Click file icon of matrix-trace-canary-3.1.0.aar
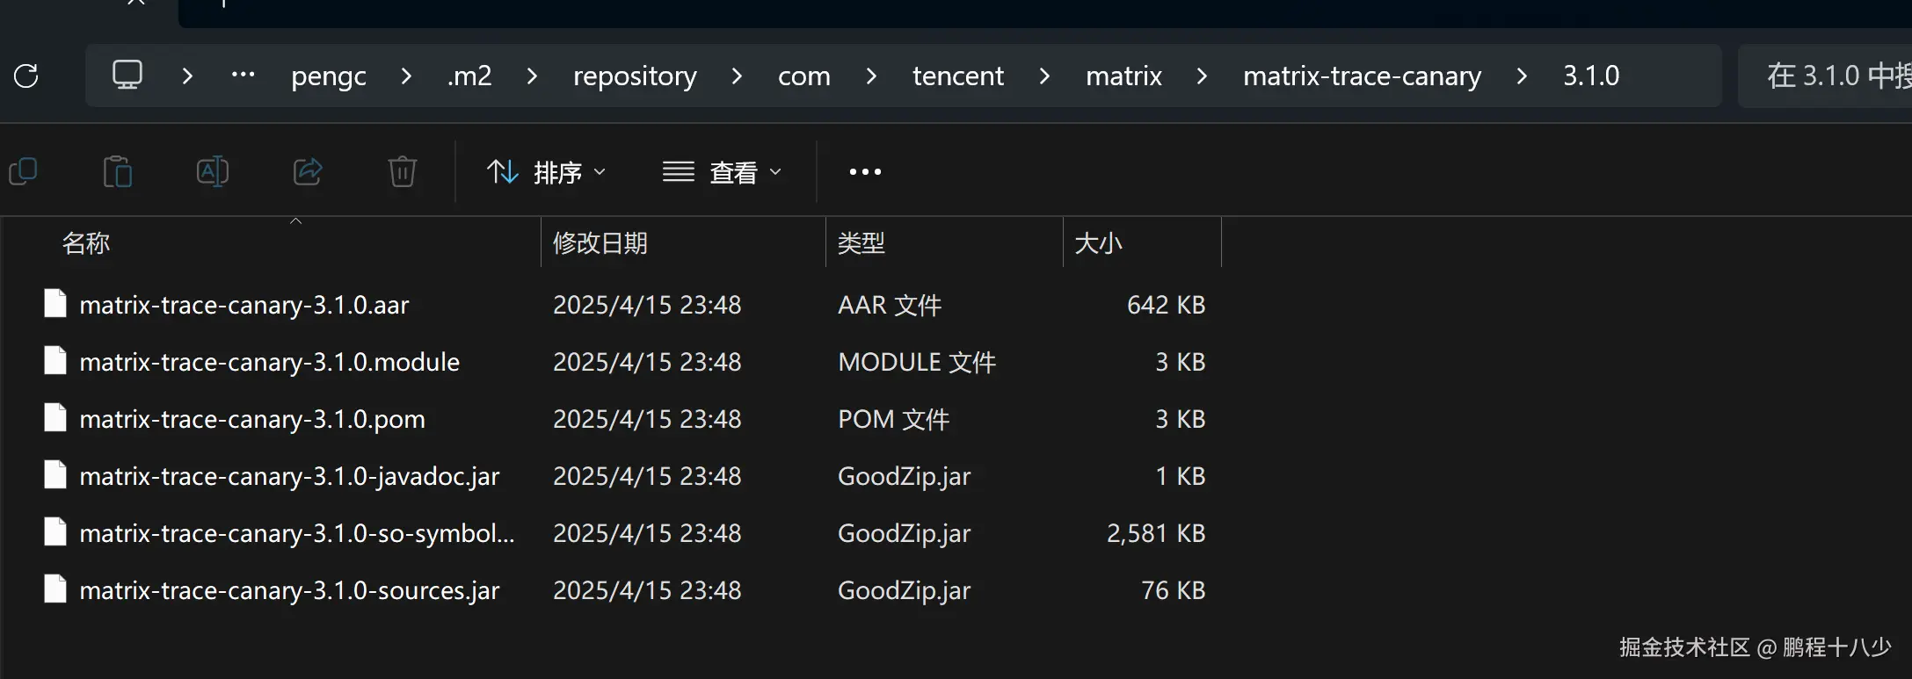 (x=55, y=304)
